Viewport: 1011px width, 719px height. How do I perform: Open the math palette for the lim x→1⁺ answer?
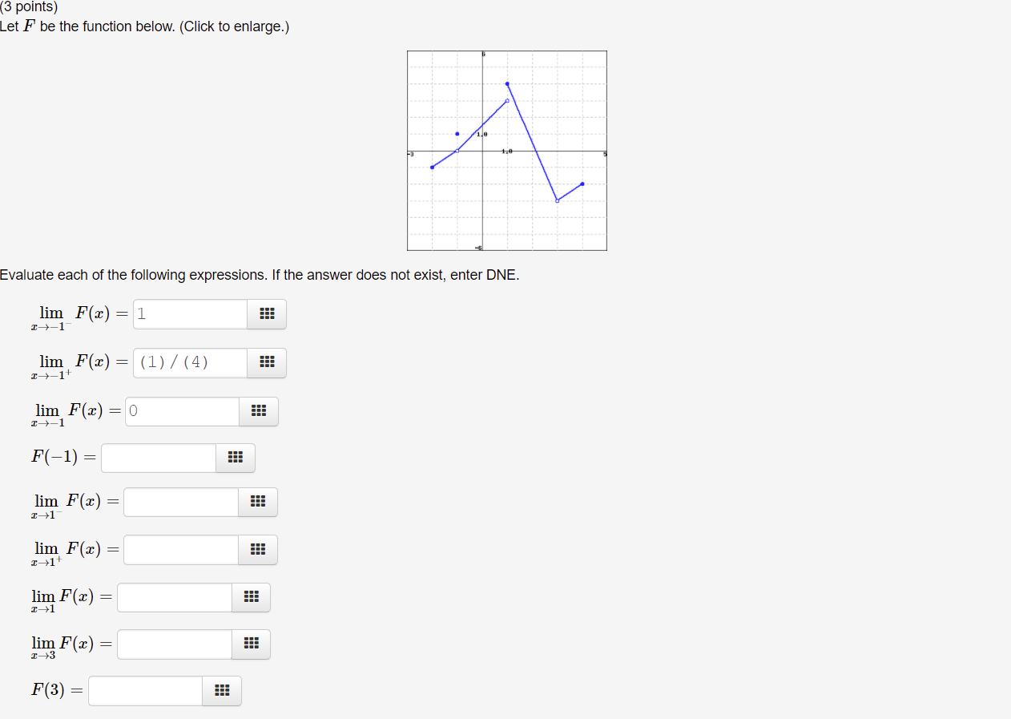[x=257, y=550]
